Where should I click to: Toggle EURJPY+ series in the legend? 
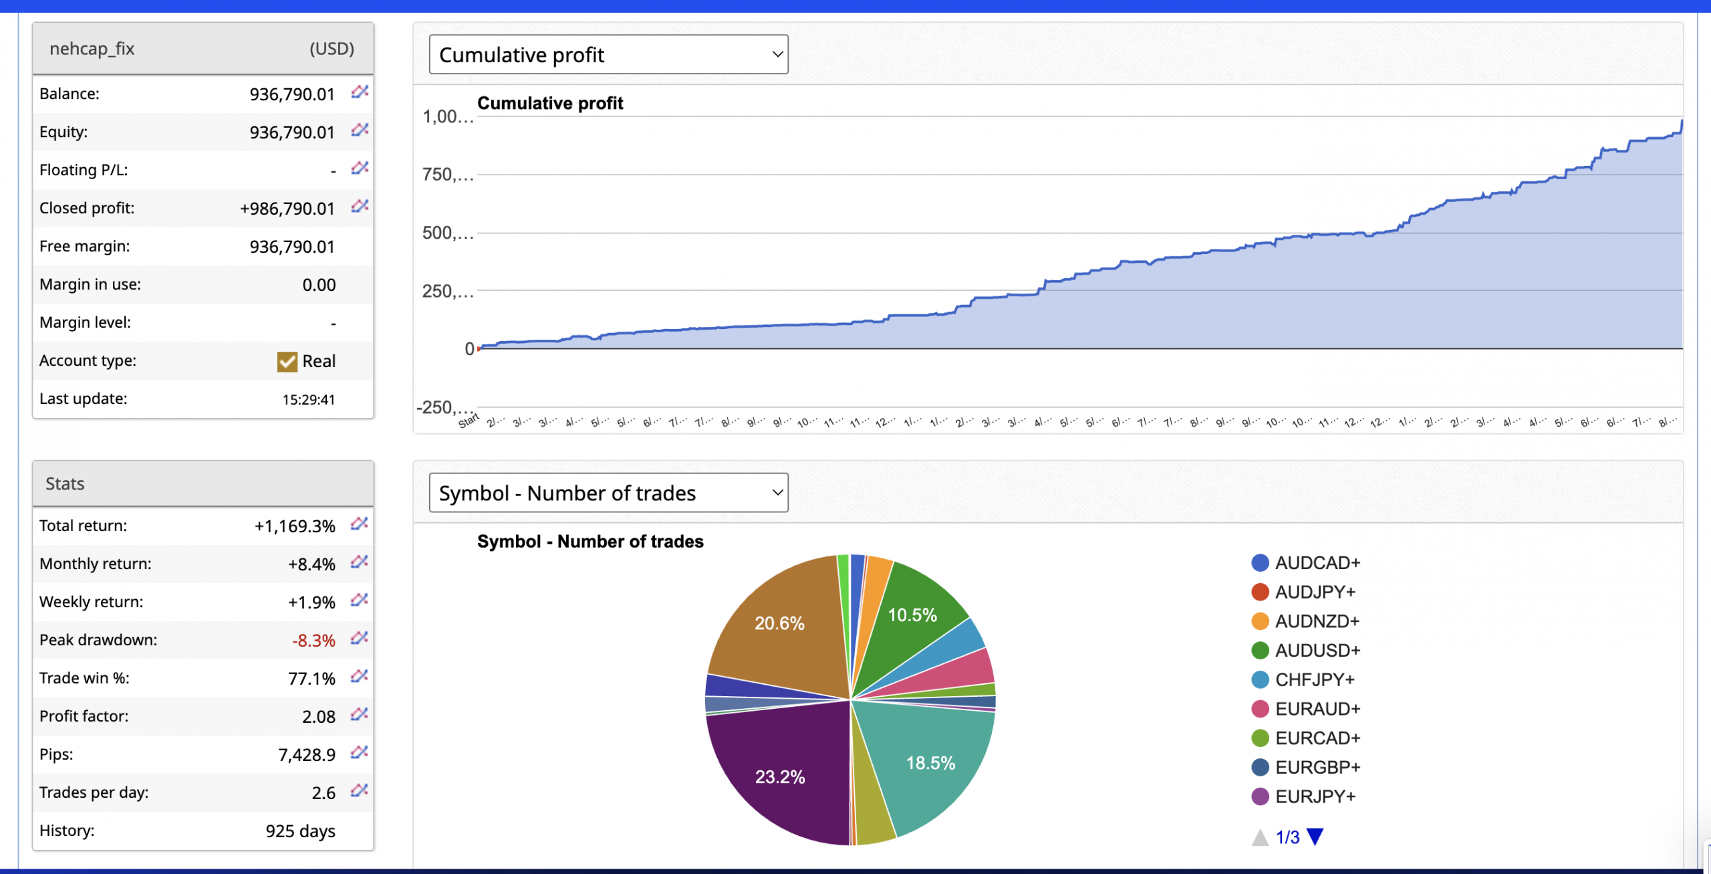1314,796
